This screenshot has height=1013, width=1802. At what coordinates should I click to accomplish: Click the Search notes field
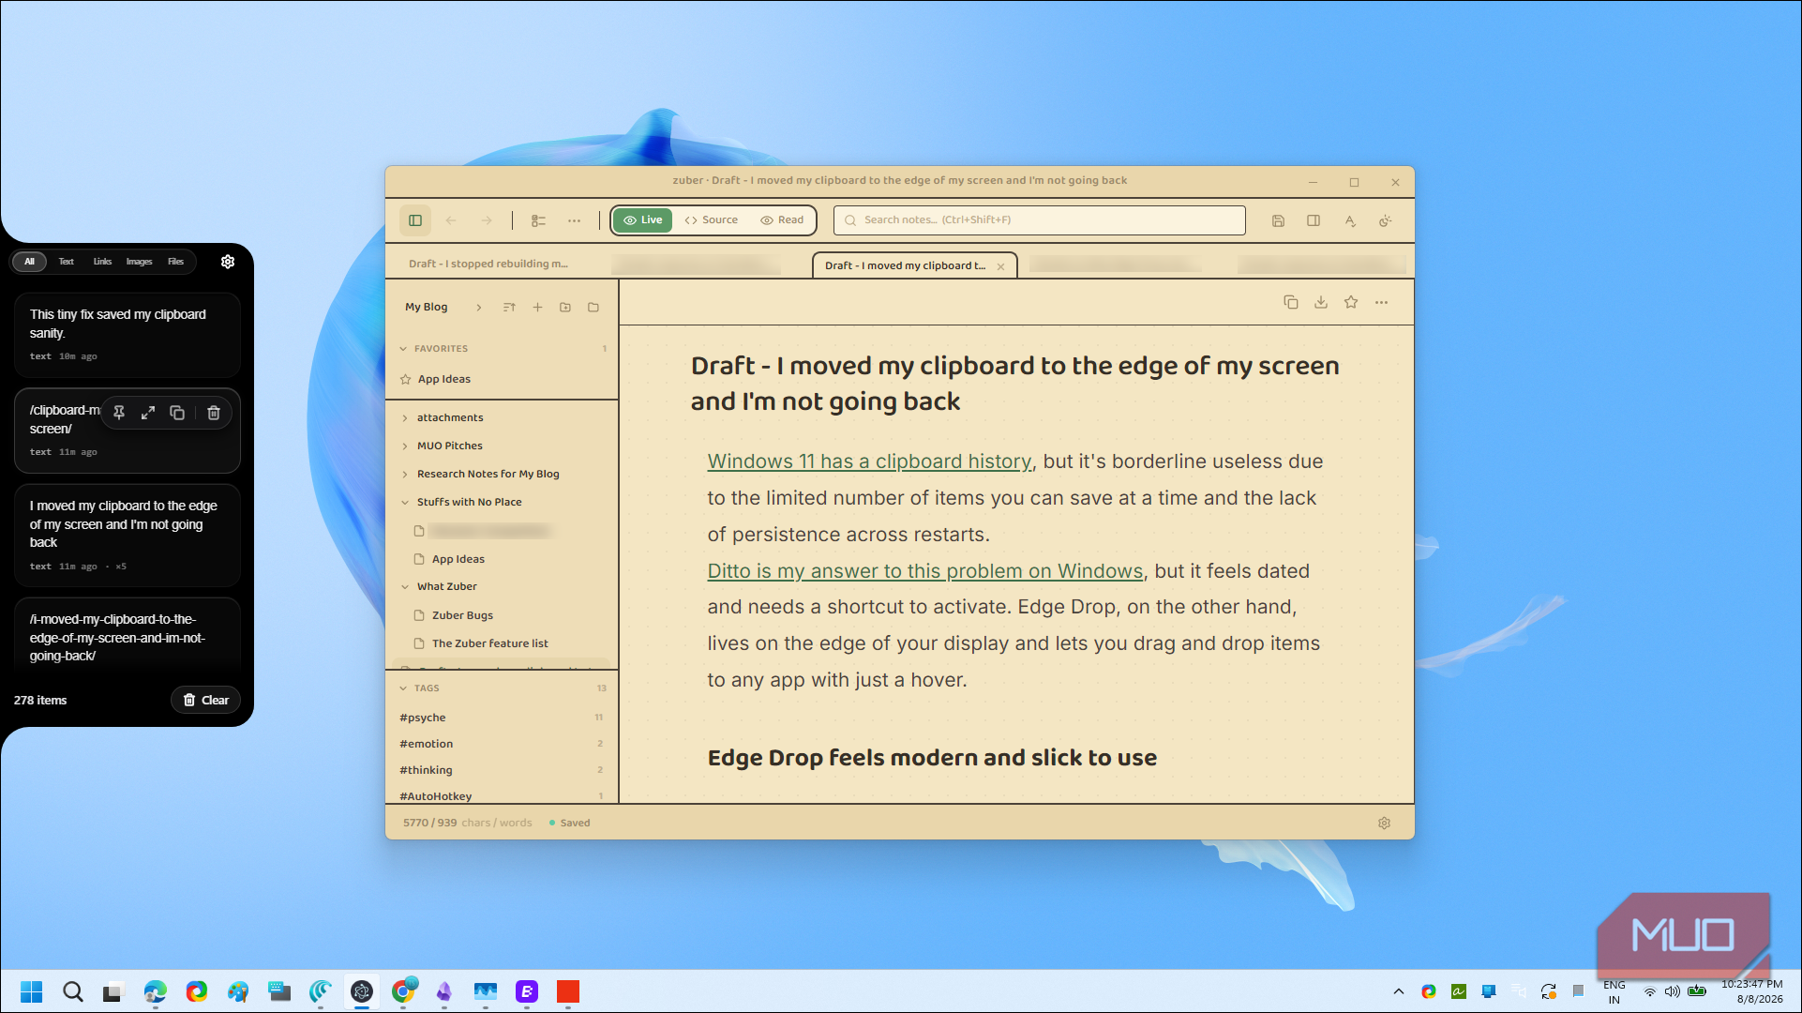[x=1039, y=220]
